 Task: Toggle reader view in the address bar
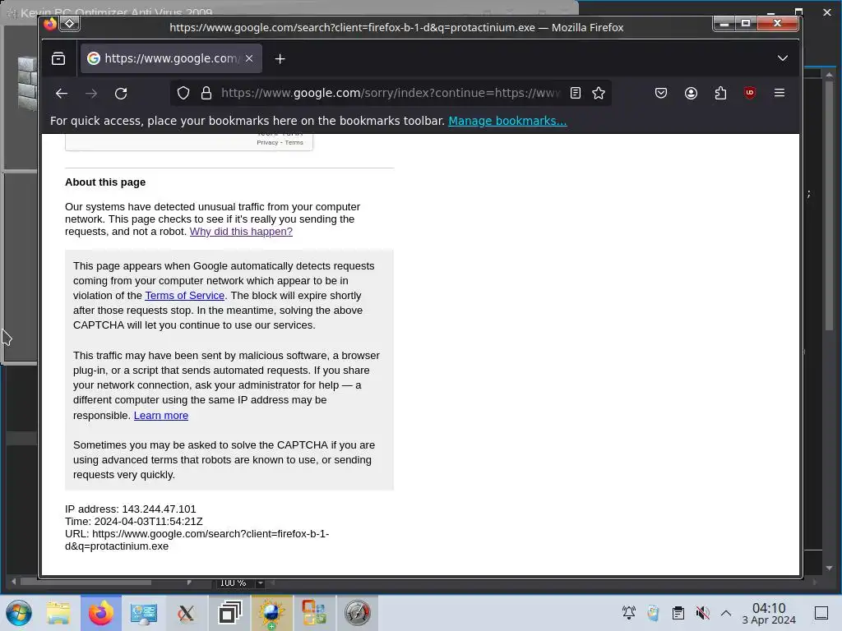click(575, 94)
